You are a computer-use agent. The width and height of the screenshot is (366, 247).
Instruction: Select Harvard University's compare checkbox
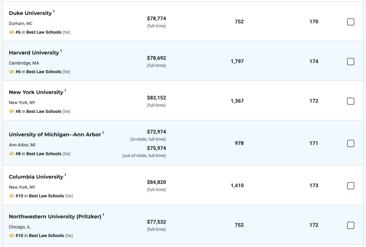tap(351, 62)
